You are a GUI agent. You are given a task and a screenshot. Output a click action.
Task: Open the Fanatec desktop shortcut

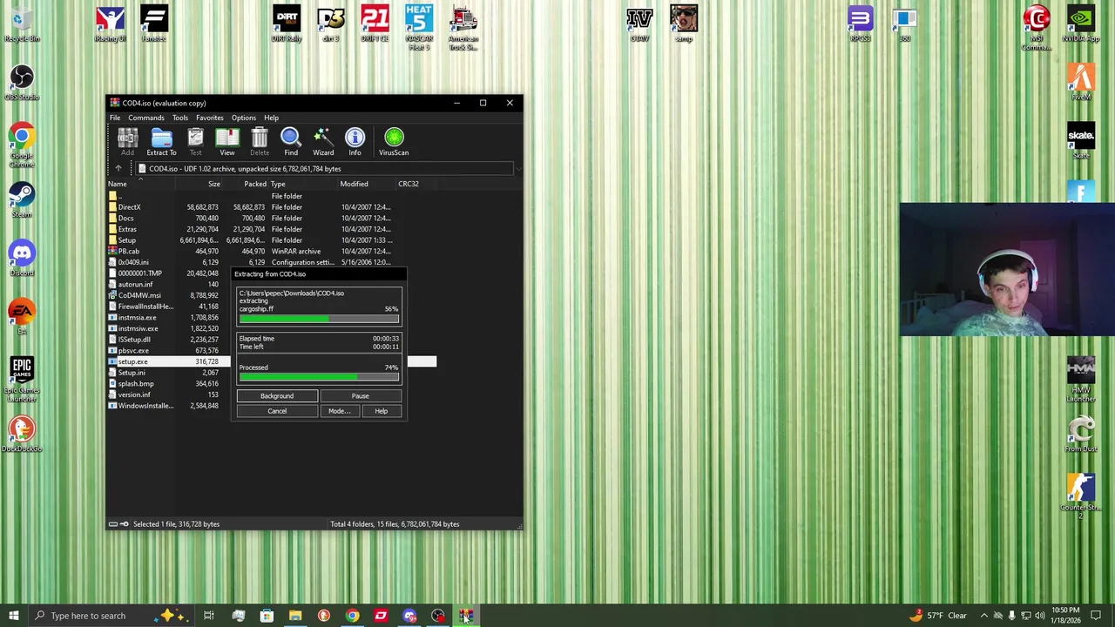(154, 24)
